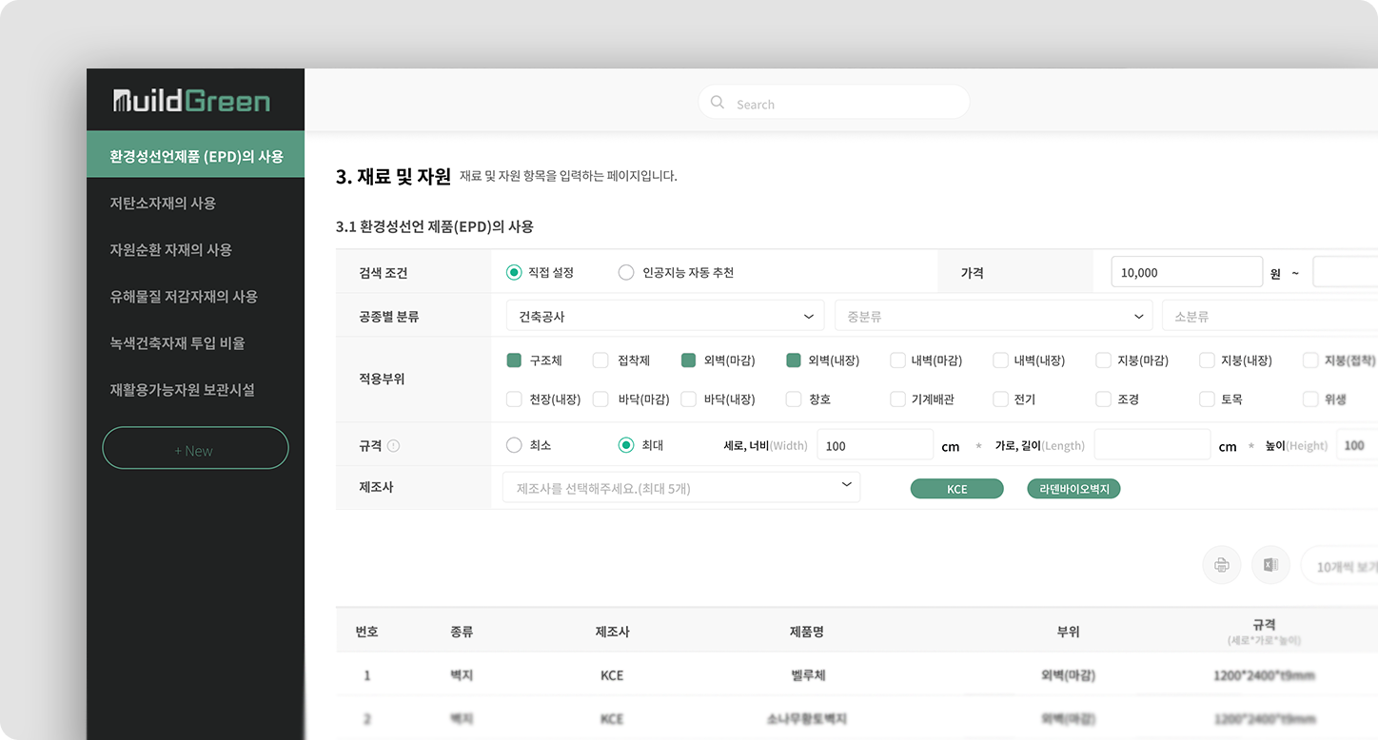Screen dimensions: 1378x740
Task: Open the 건축공사 category dropdown
Action: pos(664,315)
